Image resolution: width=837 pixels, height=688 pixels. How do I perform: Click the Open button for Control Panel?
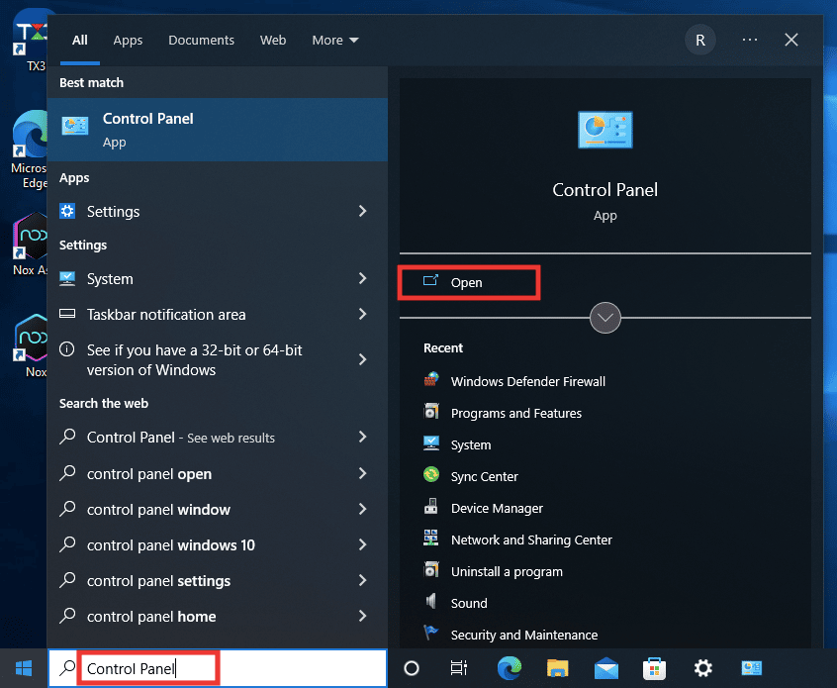point(467,282)
